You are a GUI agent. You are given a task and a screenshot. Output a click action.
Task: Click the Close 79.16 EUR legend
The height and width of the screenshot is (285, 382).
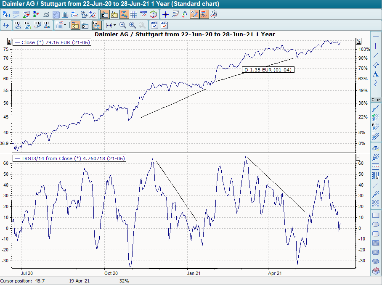point(53,42)
